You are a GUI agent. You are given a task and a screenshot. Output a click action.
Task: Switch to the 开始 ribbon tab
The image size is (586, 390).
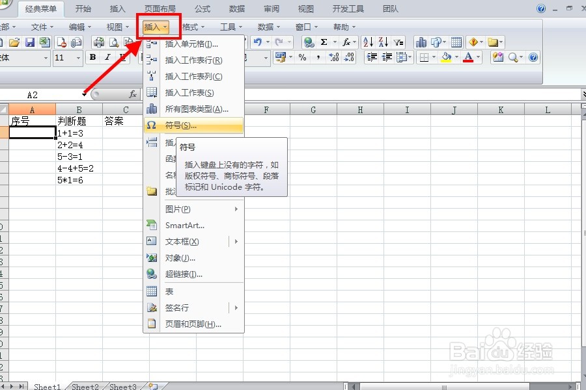83,8
